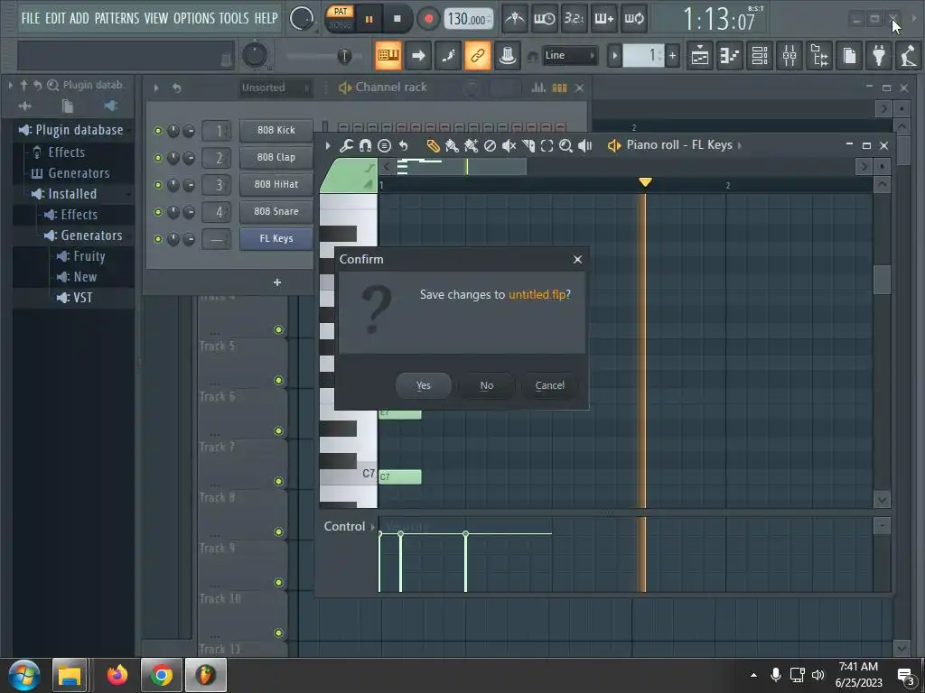Open Control lane selector dropdown
The height and width of the screenshot is (693, 925).
350,526
